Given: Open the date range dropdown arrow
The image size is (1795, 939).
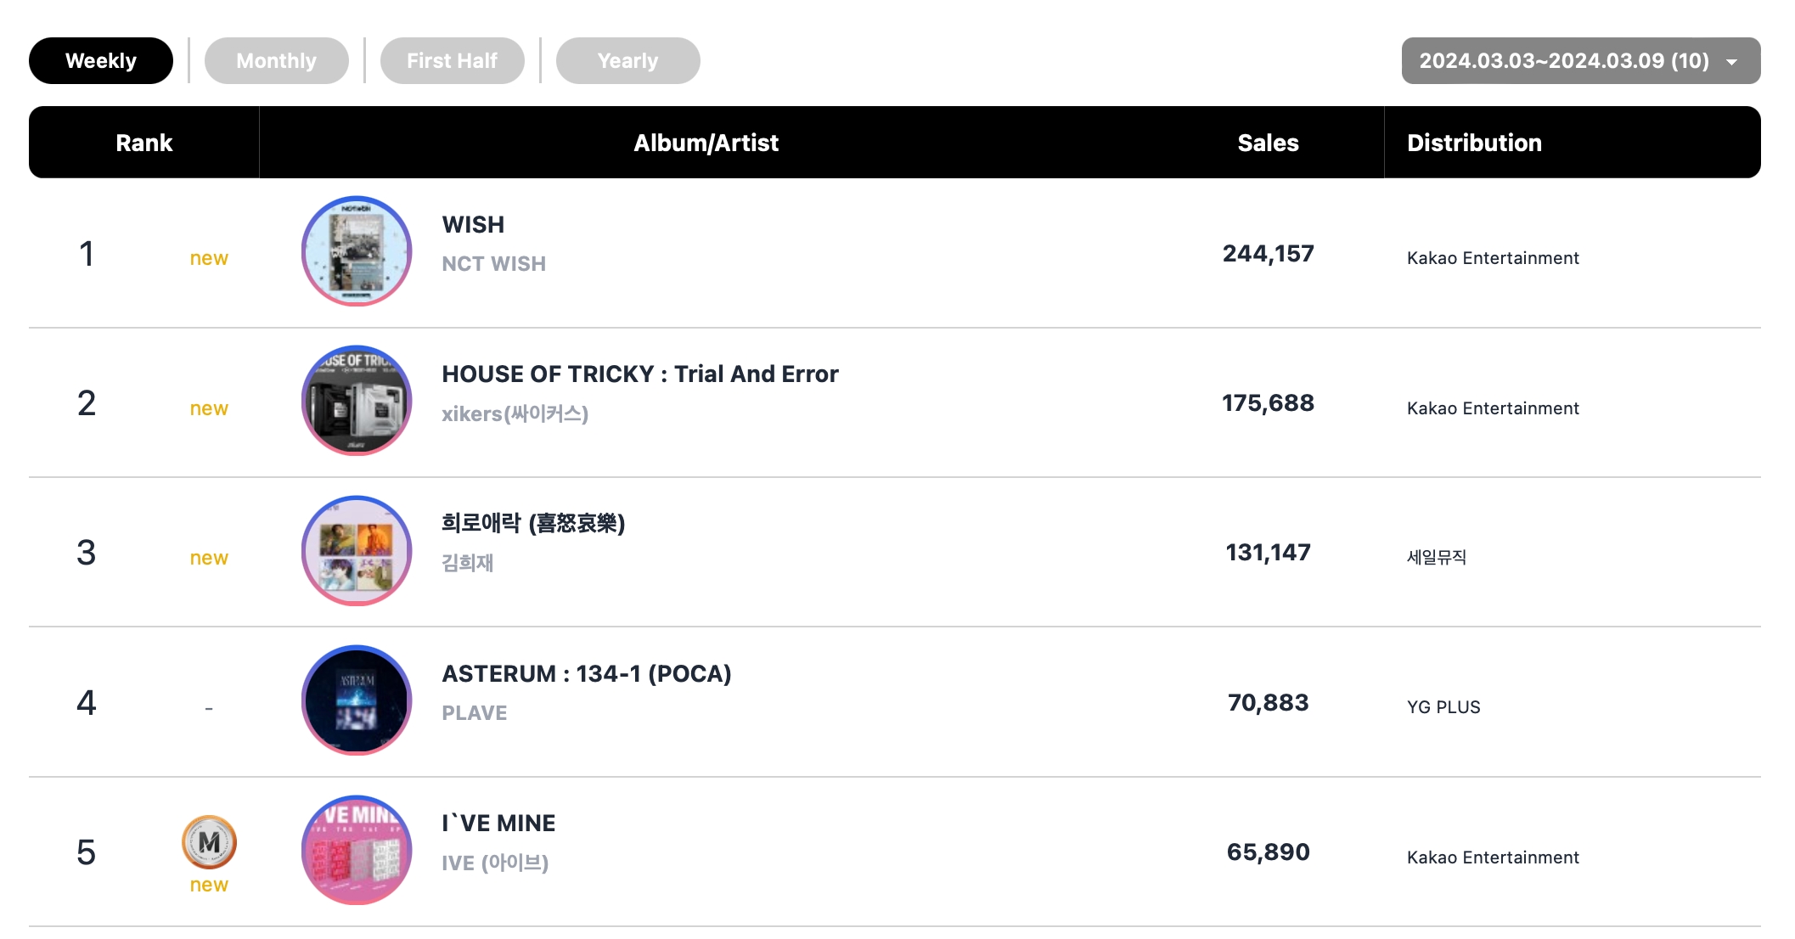Looking at the screenshot, I should 1731,61.
